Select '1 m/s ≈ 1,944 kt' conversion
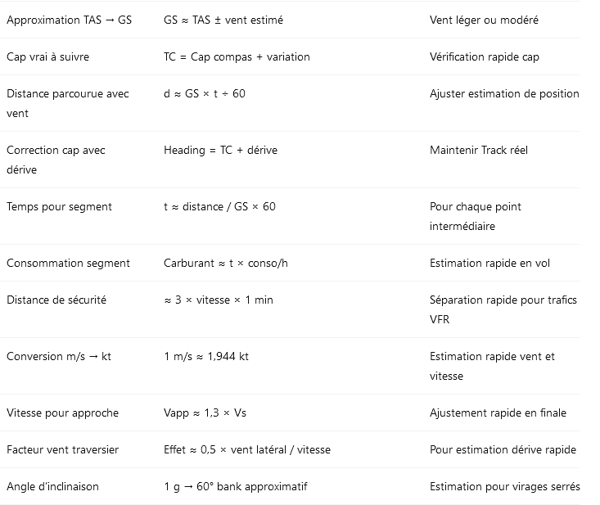Screen dimensions: 600x505 [x=206, y=357]
